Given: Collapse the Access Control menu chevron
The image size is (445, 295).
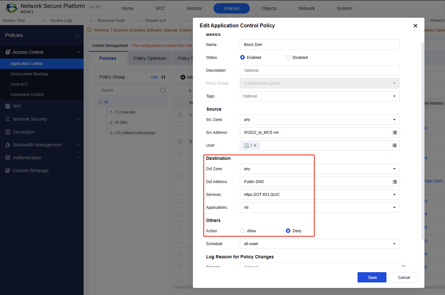Looking at the screenshot, I should pos(78,52).
